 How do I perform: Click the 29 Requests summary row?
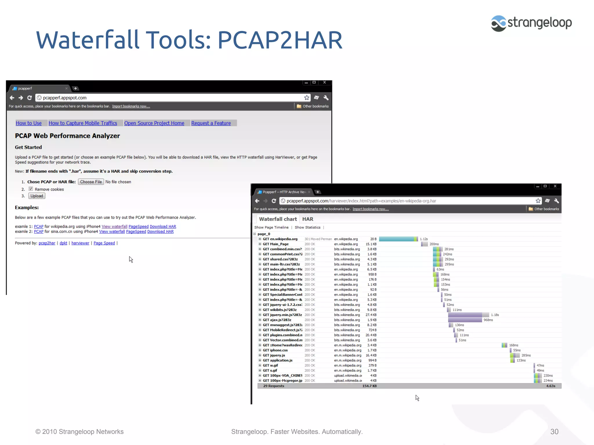click(x=409, y=386)
